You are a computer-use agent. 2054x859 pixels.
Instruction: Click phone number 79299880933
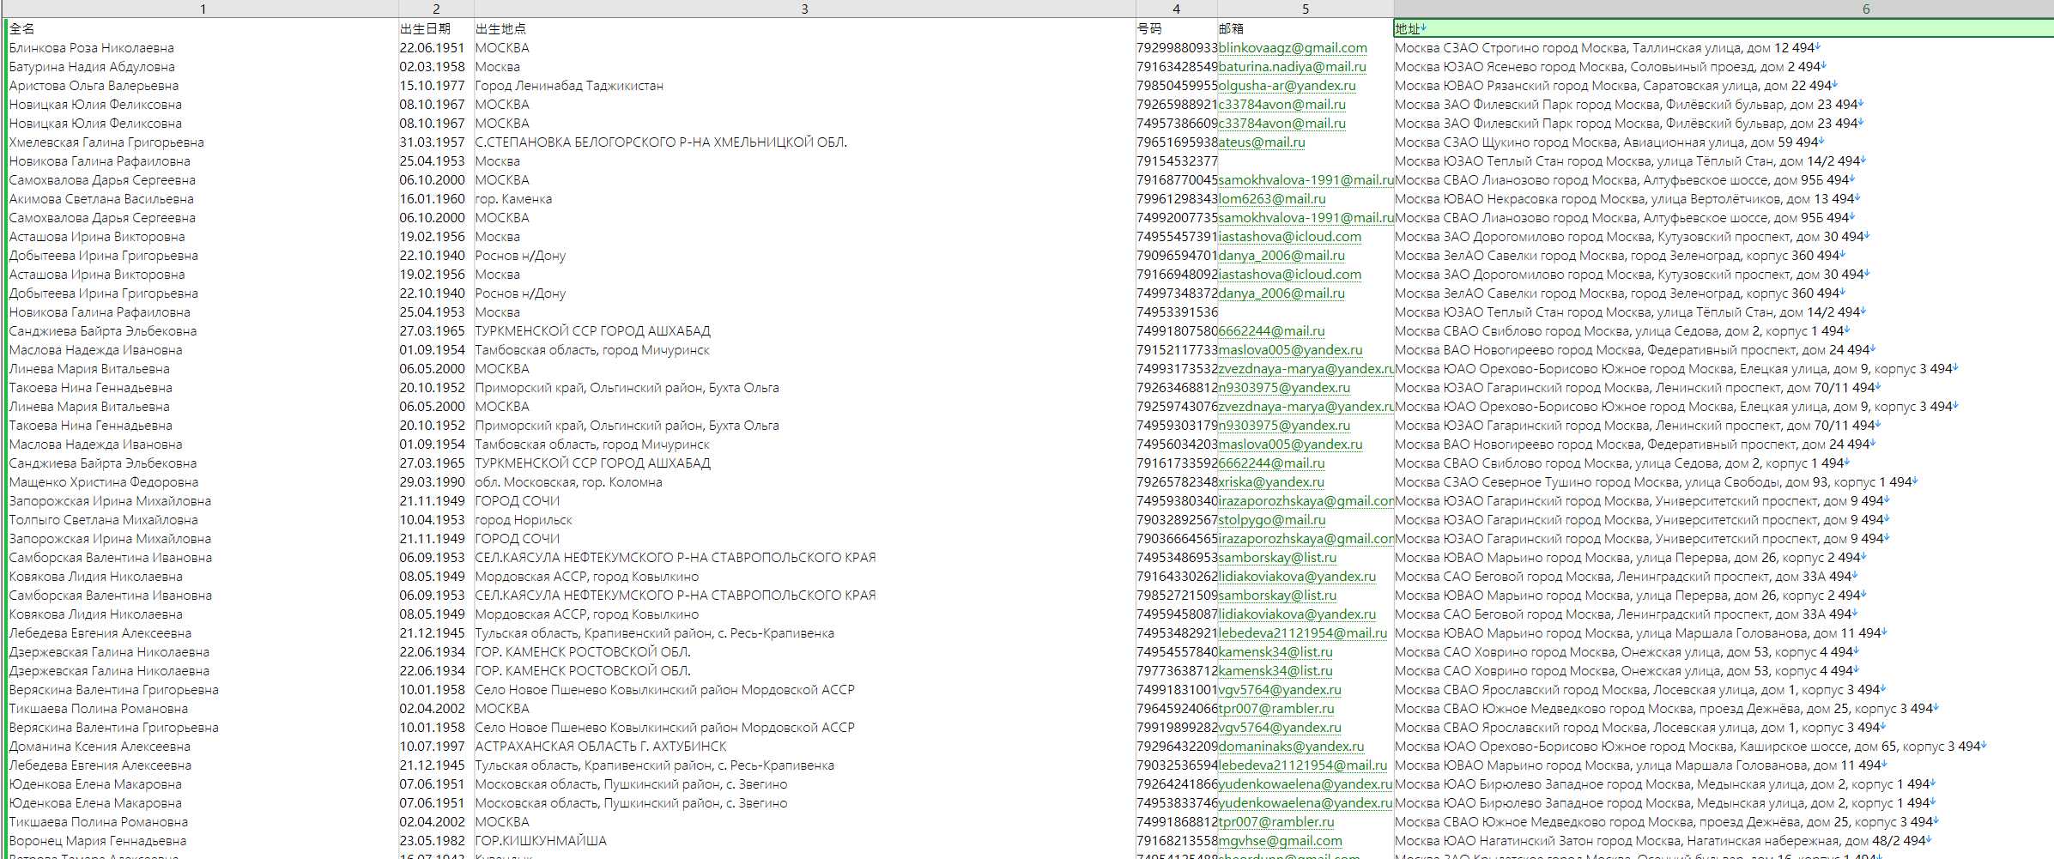pyautogui.click(x=1177, y=48)
